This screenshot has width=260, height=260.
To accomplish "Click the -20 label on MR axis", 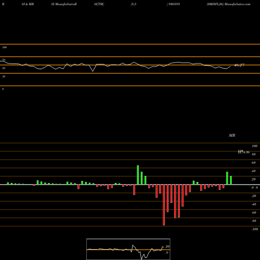I will click(x=254, y=196).
